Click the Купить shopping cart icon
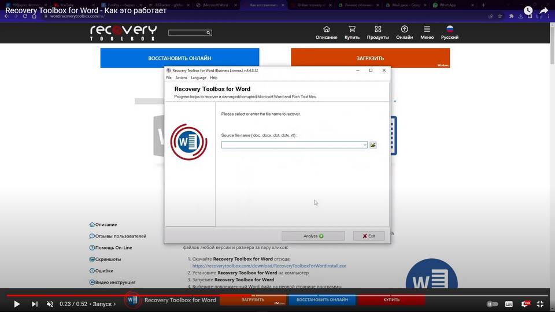Viewport: 555px width, 312px height. pos(351,32)
